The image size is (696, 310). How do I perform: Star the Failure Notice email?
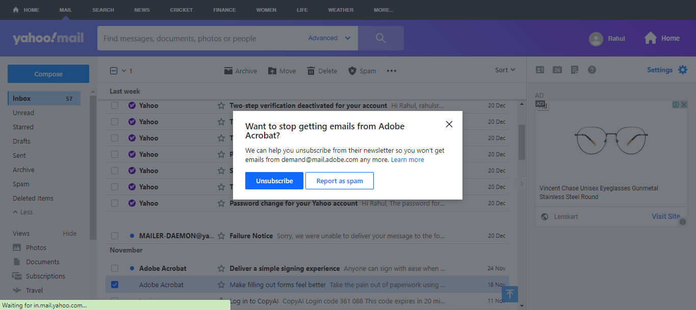coord(221,236)
